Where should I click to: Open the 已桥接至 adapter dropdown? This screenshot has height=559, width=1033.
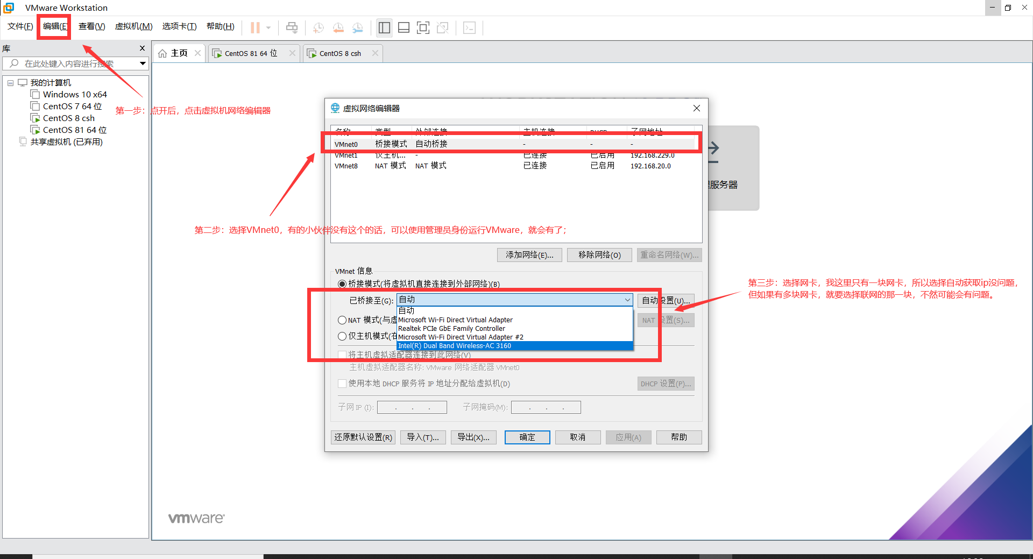point(626,300)
